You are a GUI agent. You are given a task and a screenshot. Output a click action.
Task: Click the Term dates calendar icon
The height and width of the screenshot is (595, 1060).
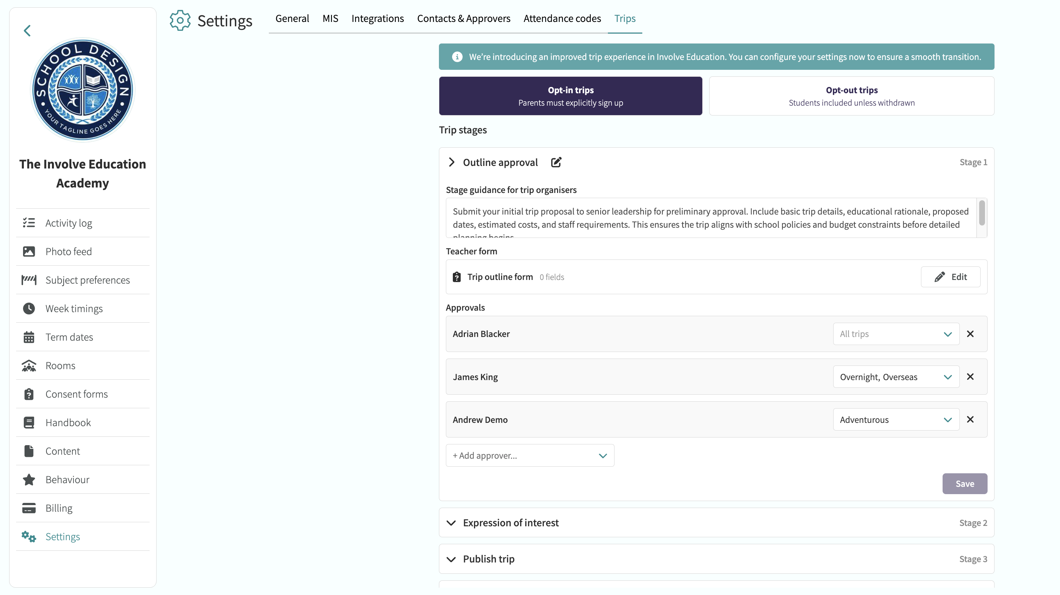click(29, 337)
